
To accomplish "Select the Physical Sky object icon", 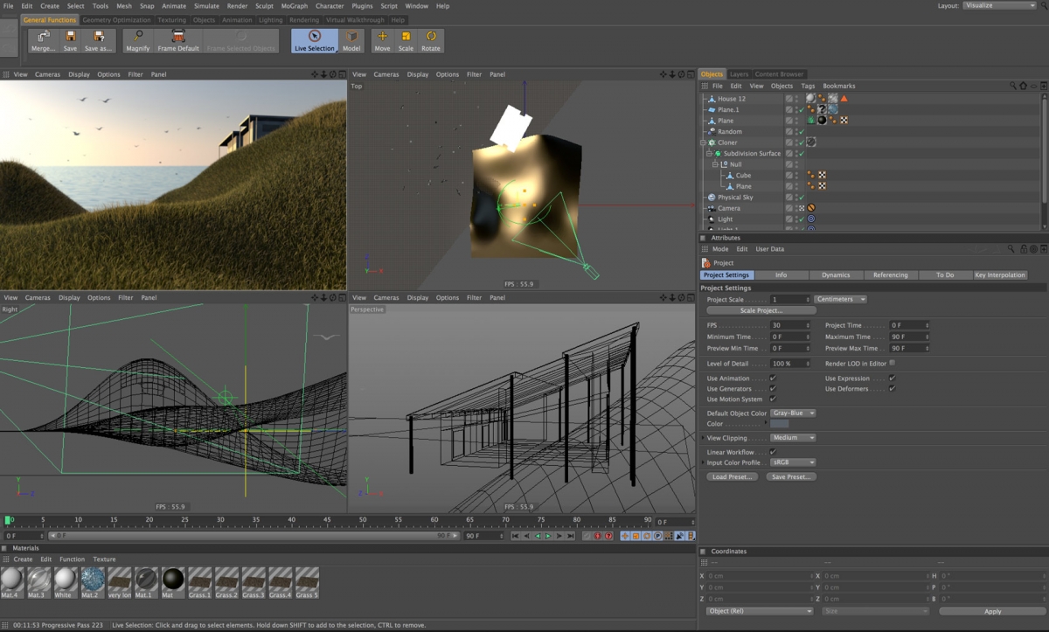I will coord(712,198).
